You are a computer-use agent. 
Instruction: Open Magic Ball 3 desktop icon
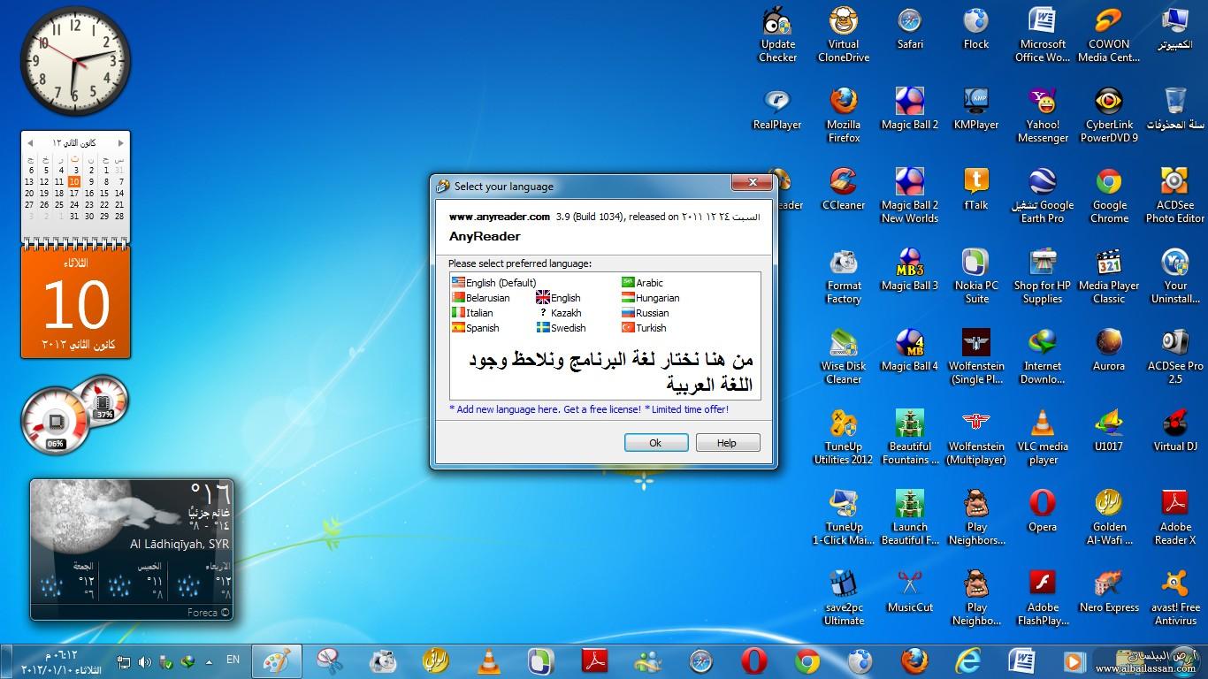point(910,271)
